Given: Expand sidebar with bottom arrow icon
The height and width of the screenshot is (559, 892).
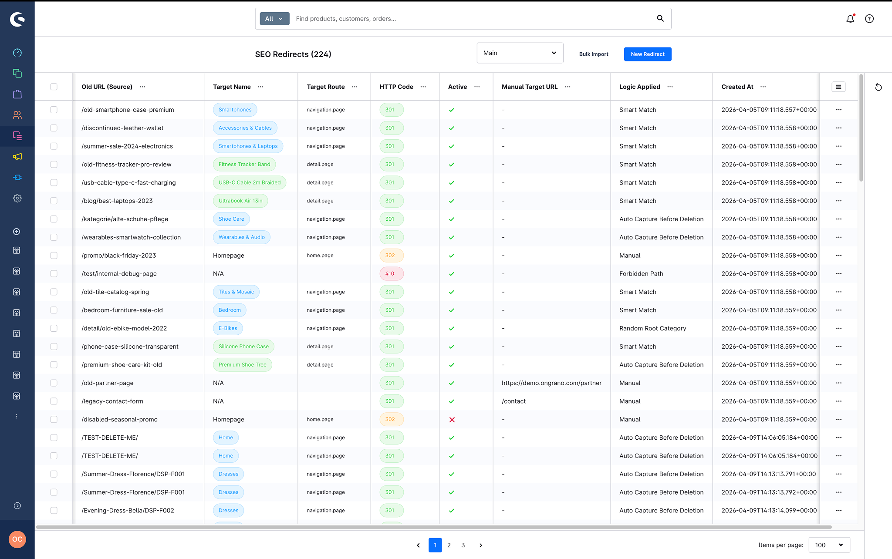Looking at the screenshot, I should point(17,505).
